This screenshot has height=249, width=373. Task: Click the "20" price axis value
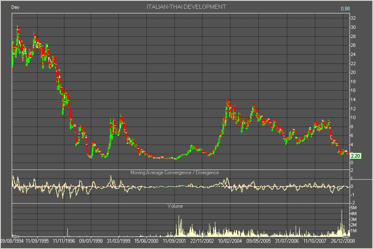(x=353, y=72)
